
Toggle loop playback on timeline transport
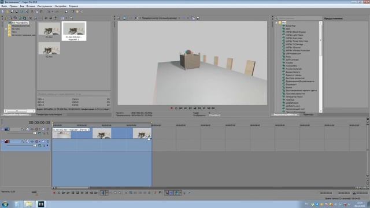coord(59,193)
